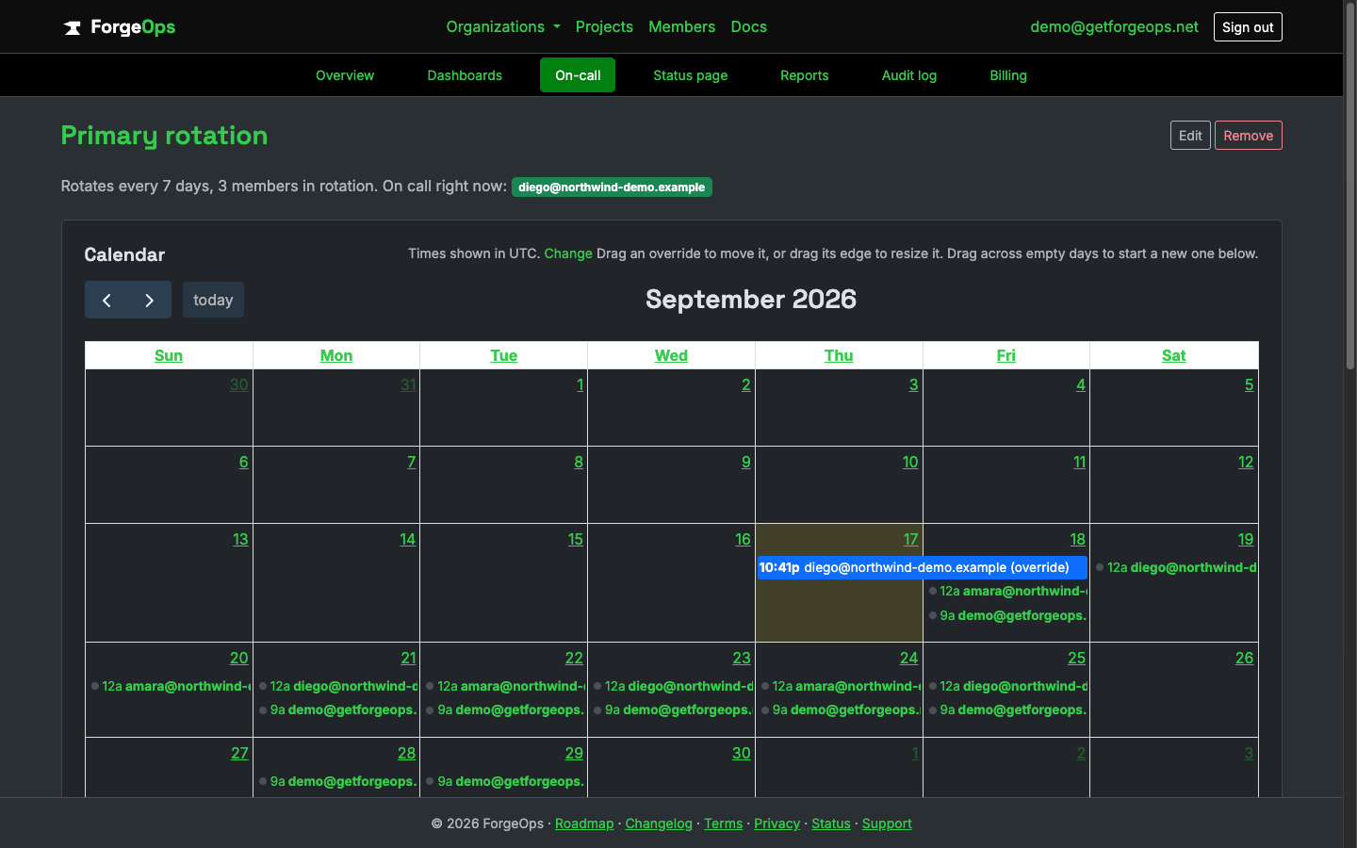Click Edit for Primary rotation

[1190, 136]
